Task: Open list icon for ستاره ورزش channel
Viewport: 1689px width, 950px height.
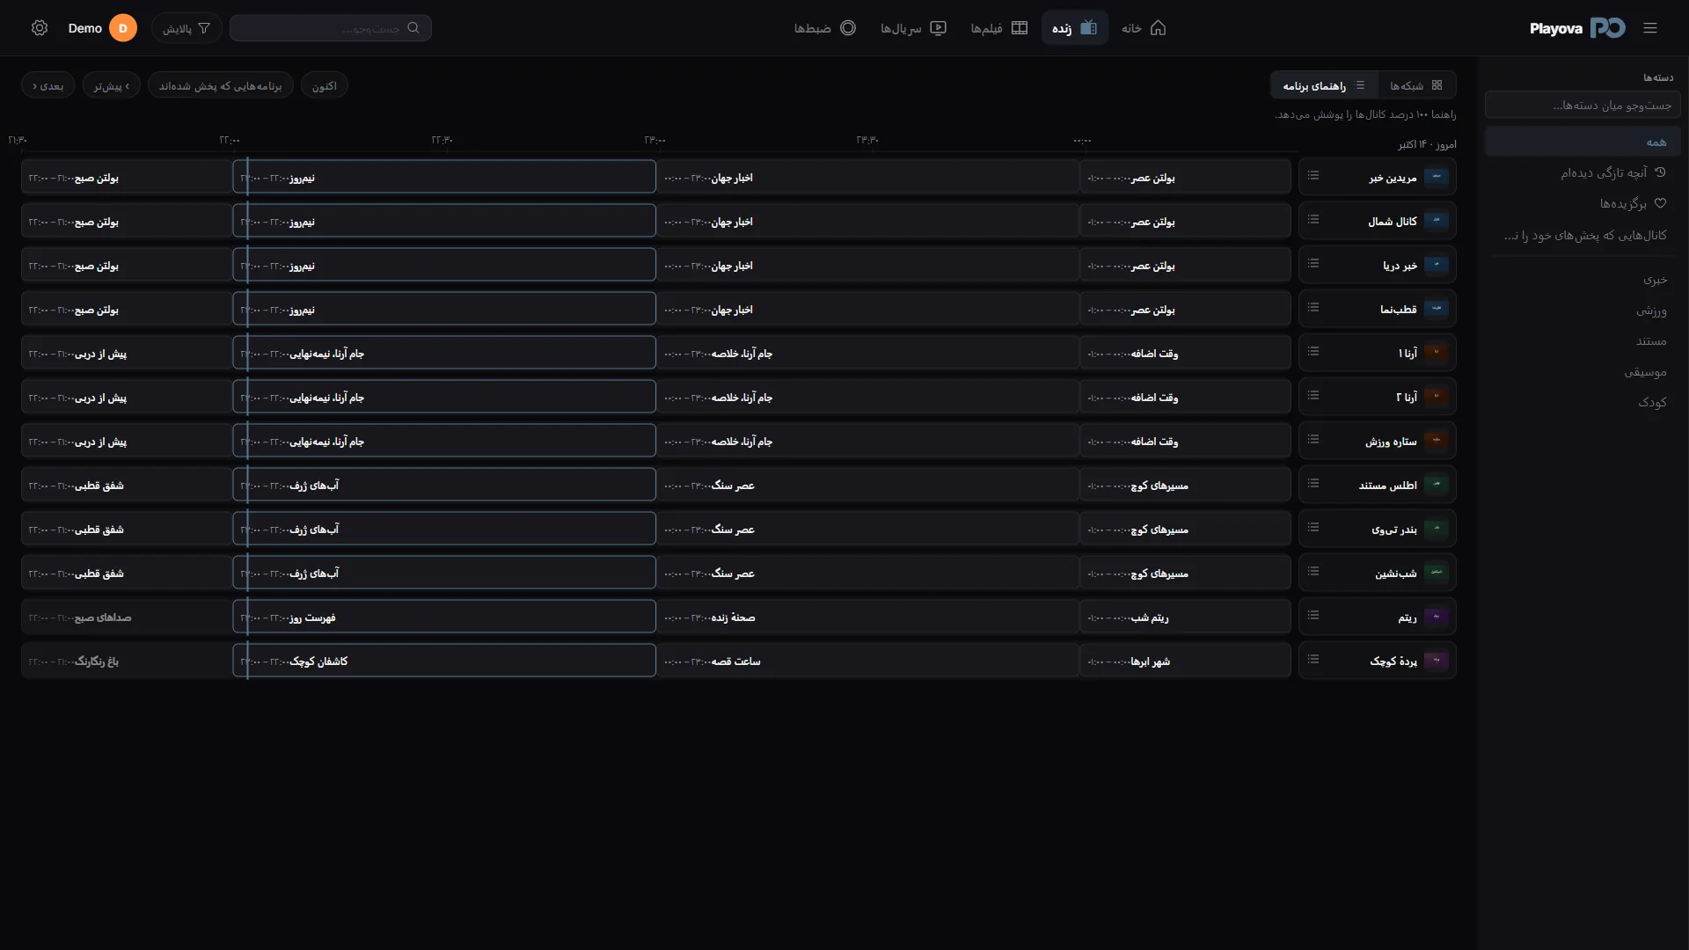Action: pos(1313,440)
